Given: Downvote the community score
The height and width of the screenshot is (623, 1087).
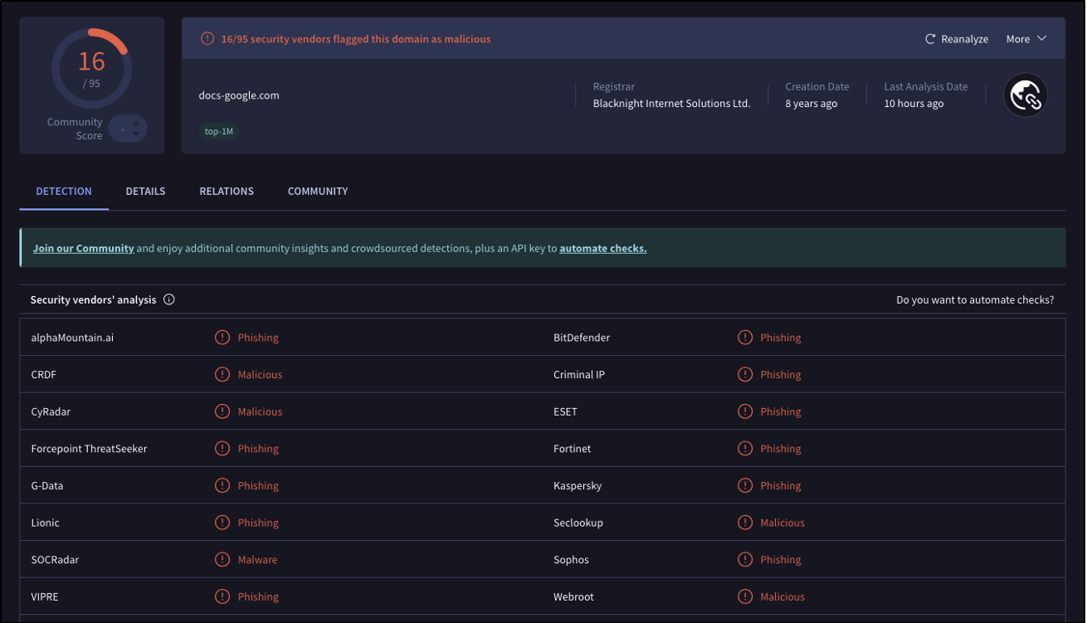Looking at the screenshot, I should [x=136, y=134].
